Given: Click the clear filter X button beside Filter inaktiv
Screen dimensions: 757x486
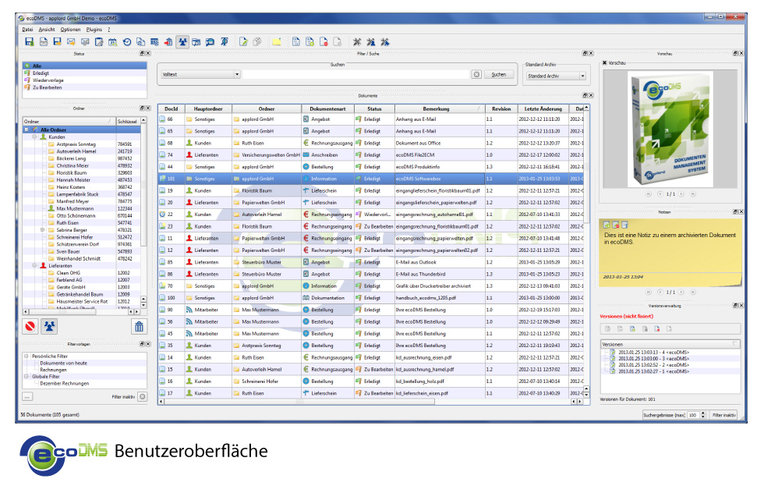Looking at the screenshot, I should (x=143, y=396).
